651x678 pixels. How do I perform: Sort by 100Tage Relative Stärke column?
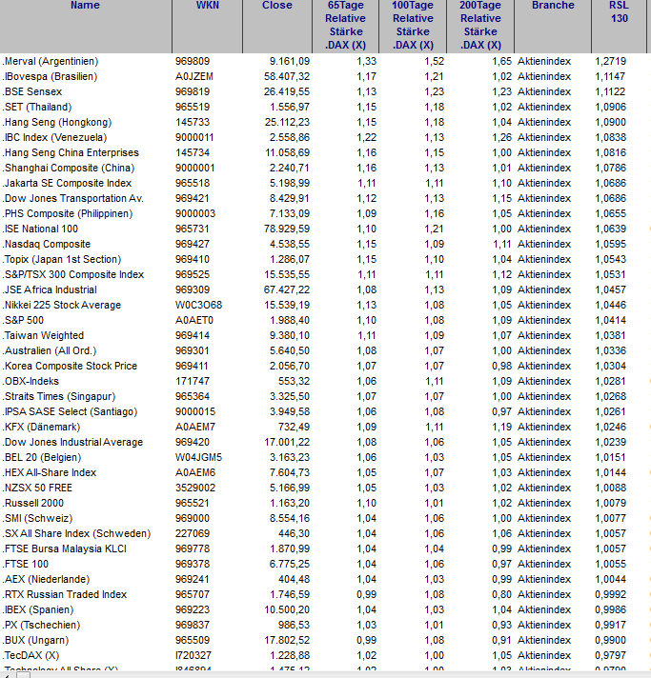[412, 25]
